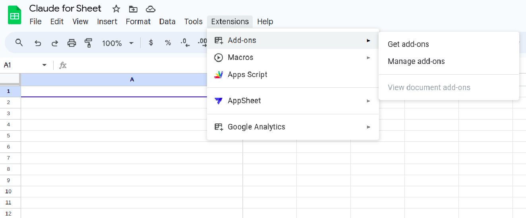Click the Add-ons grid-plus icon
The image size is (526, 218).
coord(219,41)
